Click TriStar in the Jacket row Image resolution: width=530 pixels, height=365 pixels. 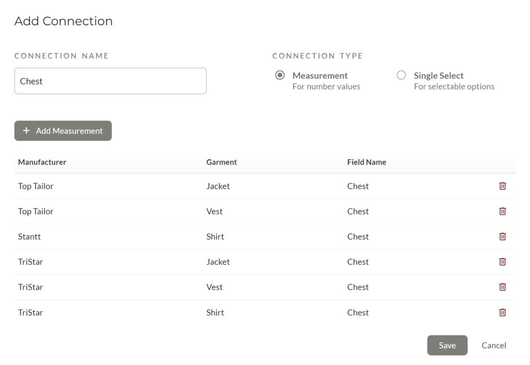click(x=31, y=262)
